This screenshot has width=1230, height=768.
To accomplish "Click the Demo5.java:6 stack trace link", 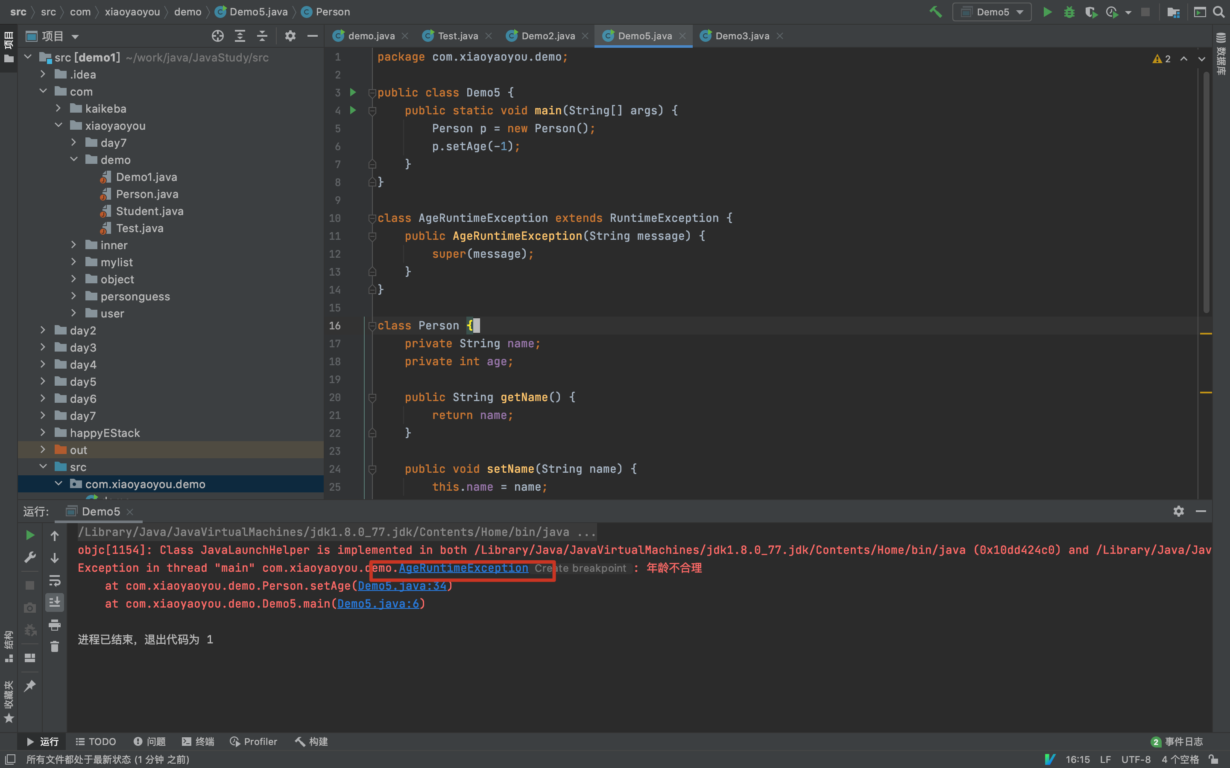I will (378, 603).
